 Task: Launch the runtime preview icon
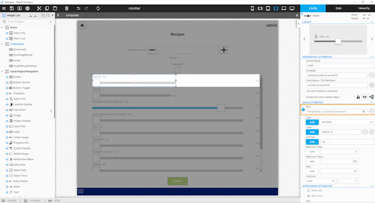coord(19,8)
